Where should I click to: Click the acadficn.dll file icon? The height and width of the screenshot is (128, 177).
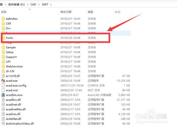(3, 100)
